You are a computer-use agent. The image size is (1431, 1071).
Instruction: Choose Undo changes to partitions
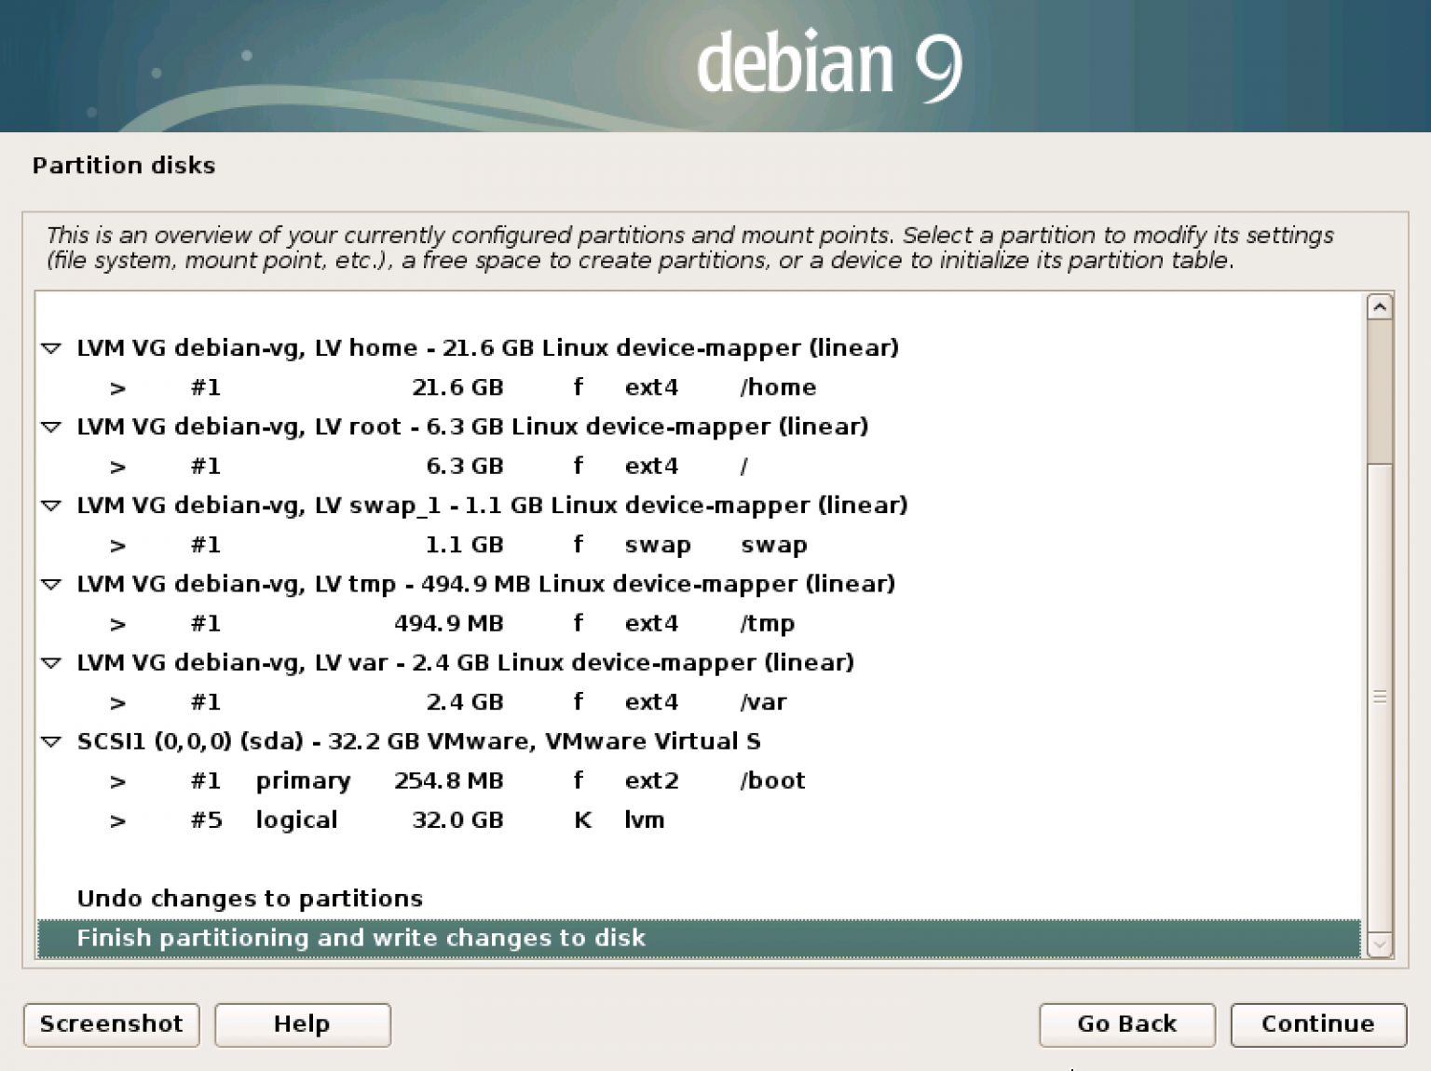point(250,899)
